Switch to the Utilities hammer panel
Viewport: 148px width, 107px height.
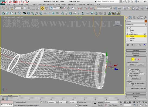(x=145, y=18)
